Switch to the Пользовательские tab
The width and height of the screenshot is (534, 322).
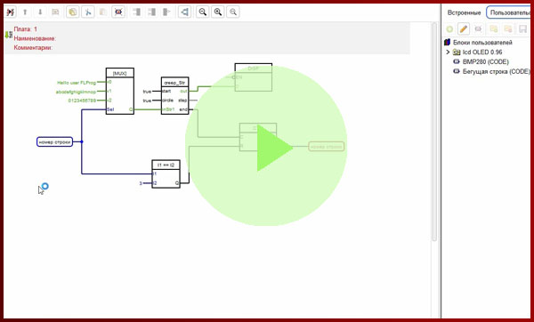pos(509,12)
